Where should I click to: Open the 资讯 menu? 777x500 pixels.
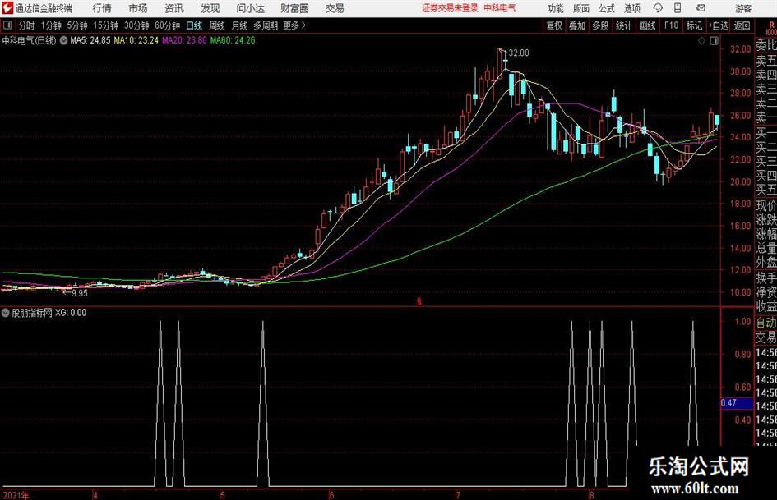tap(174, 8)
